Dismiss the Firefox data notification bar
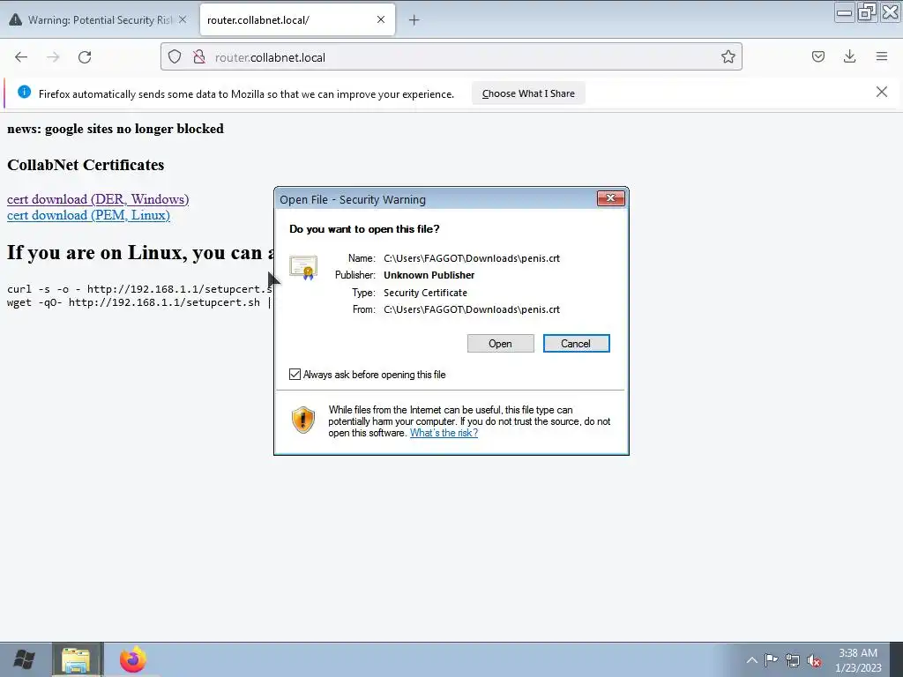The image size is (903, 677). point(882,92)
